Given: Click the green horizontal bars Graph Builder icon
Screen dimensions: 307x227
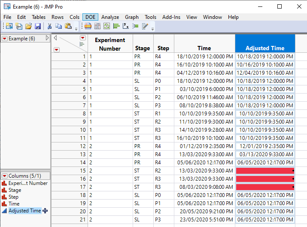Looking at the screenshot, I should [x=116, y=26].
